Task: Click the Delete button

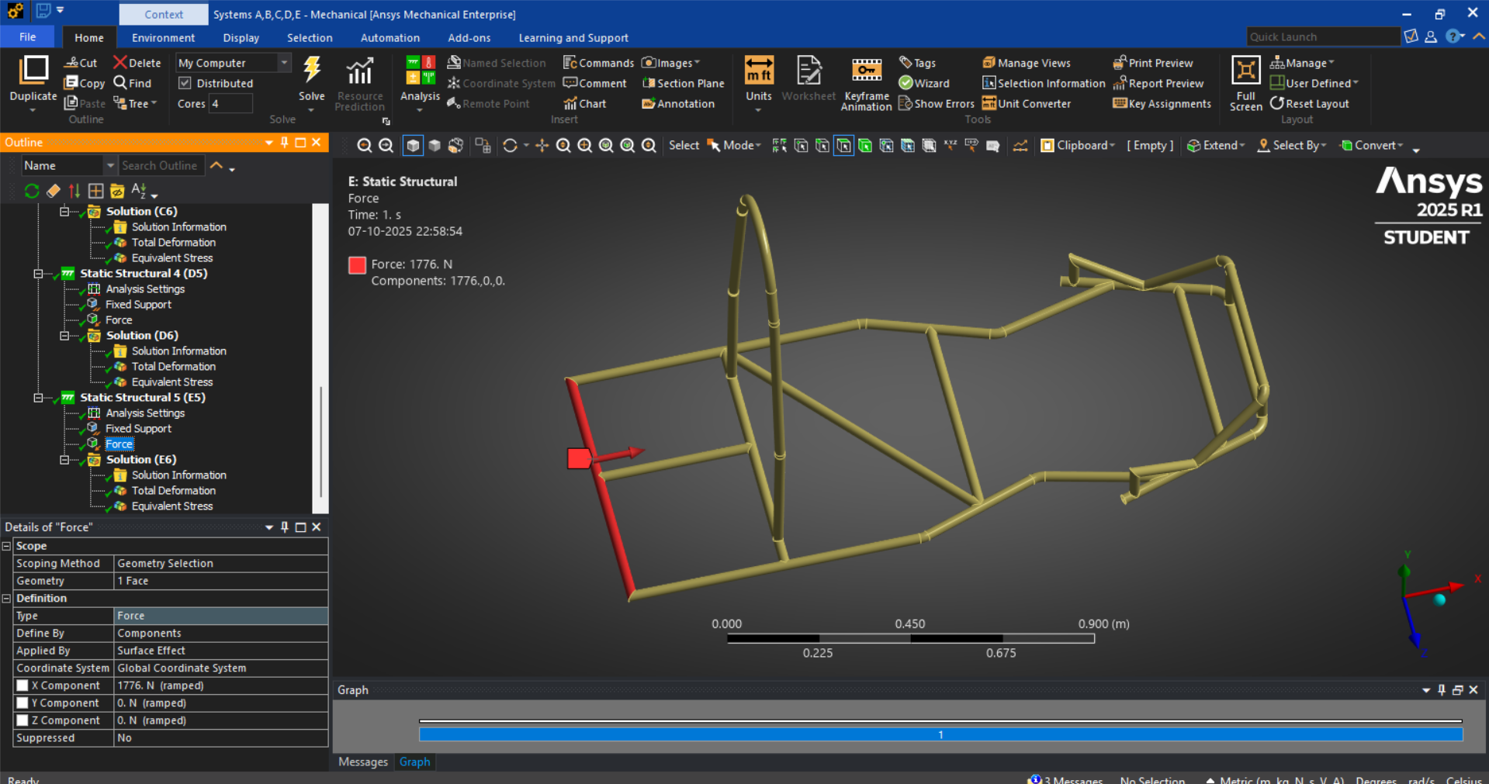Action: tap(137, 63)
